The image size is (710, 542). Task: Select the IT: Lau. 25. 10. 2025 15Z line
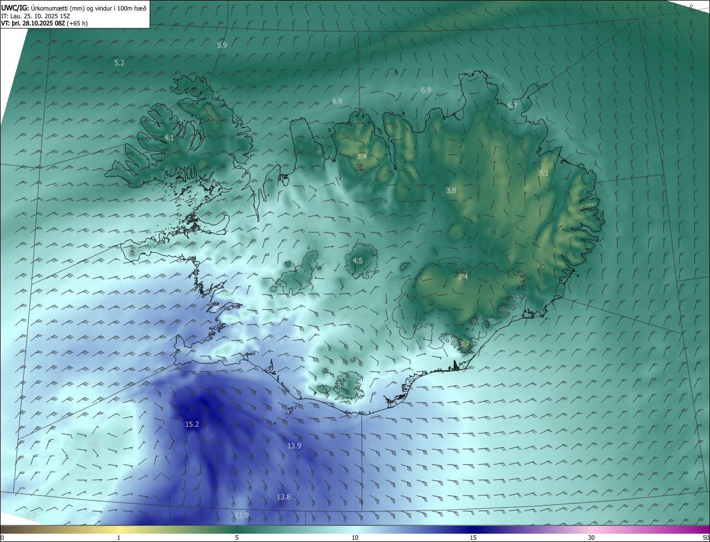(x=35, y=16)
